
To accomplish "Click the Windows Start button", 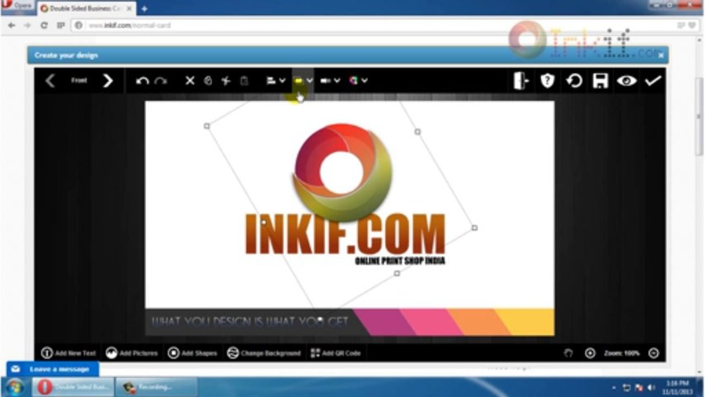I will pyautogui.click(x=15, y=387).
